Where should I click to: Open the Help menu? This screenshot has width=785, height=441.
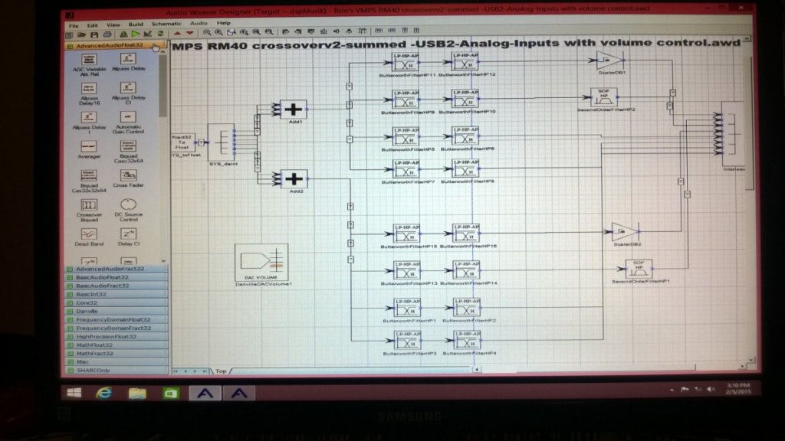[x=224, y=22]
